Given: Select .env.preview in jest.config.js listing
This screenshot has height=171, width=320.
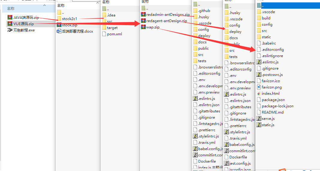Looking at the screenshot, I should click(x=238, y=88).
